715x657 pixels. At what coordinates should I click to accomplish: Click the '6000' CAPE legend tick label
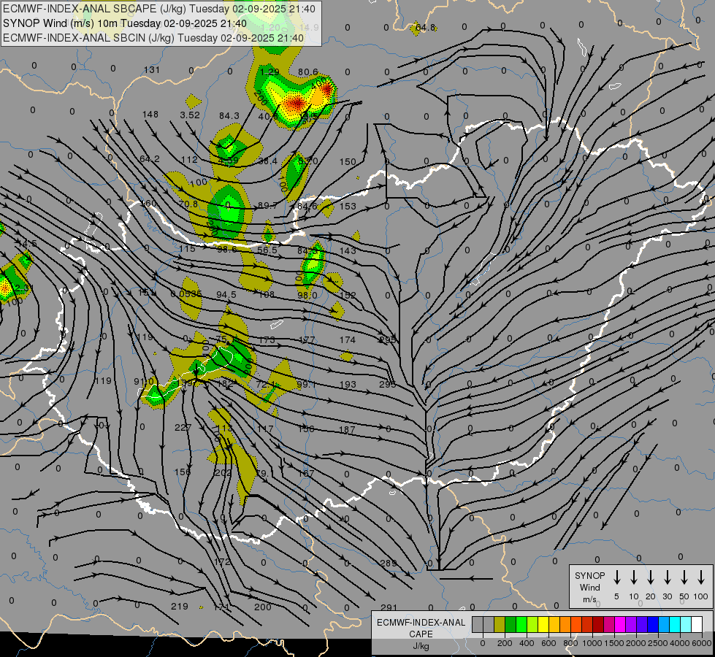tap(702, 643)
